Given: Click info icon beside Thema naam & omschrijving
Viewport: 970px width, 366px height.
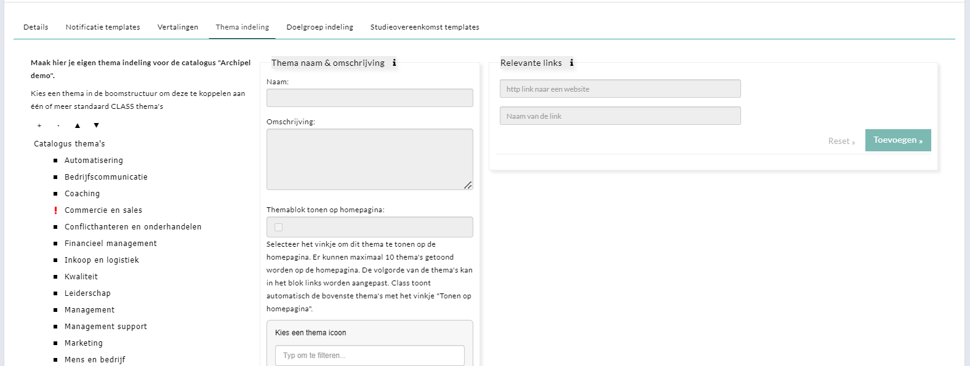Looking at the screenshot, I should point(394,63).
